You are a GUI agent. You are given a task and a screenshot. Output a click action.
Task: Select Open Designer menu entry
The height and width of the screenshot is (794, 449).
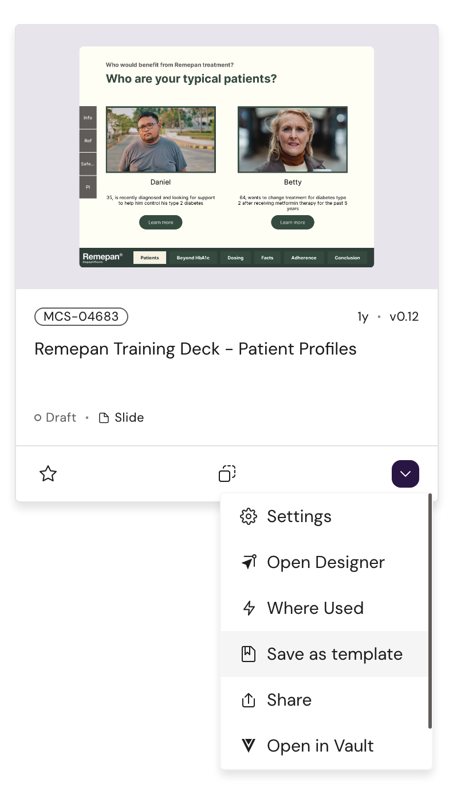point(325,562)
